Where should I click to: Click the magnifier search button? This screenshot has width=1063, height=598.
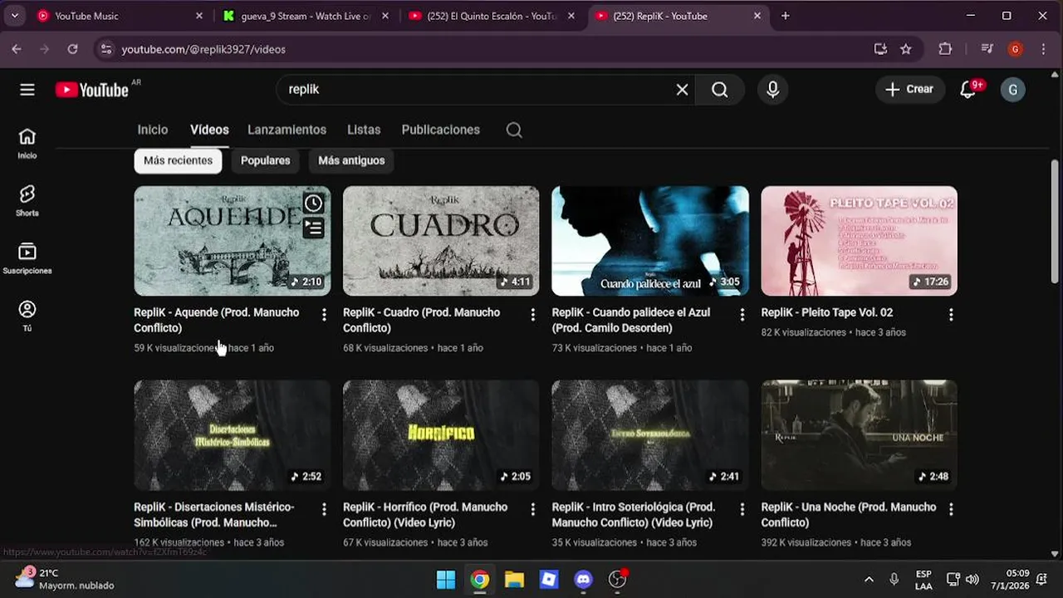720,90
